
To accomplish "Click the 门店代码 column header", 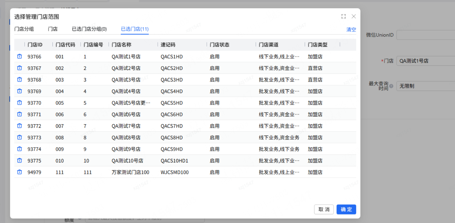I will (x=65, y=45).
